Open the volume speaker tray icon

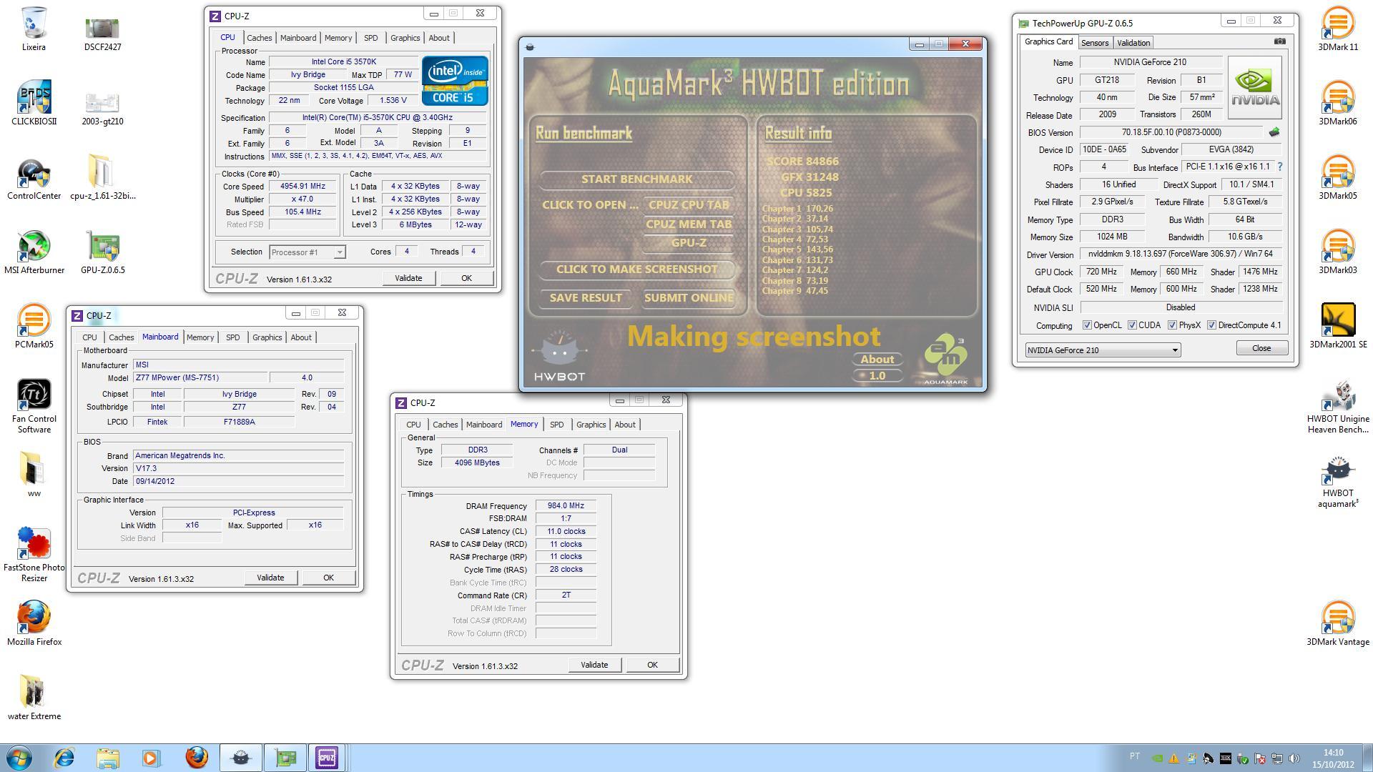click(1294, 758)
